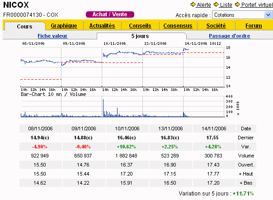View the Consensus tab

point(176,26)
